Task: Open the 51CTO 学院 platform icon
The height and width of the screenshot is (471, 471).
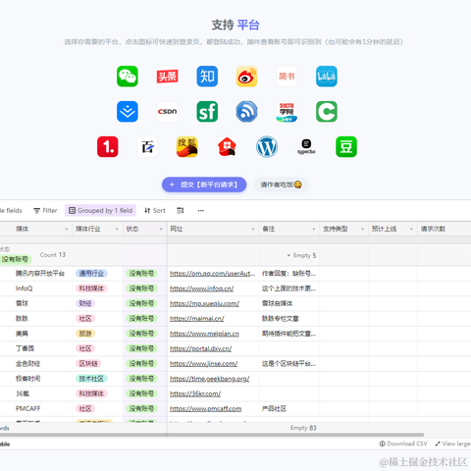Action: (x=287, y=112)
